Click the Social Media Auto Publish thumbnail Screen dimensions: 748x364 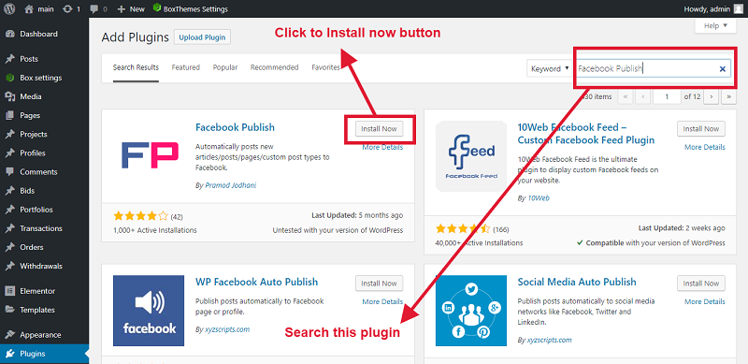(x=471, y=311)
